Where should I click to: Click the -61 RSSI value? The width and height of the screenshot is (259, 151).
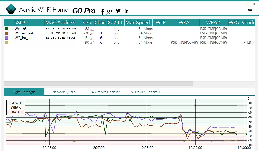pos(86,38)
